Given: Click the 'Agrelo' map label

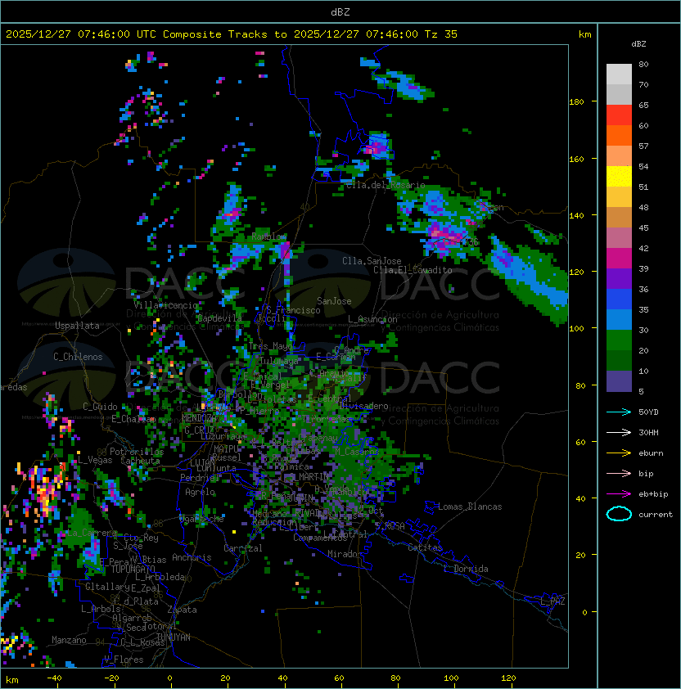Looking at the screenshot, I should (200, 492).
